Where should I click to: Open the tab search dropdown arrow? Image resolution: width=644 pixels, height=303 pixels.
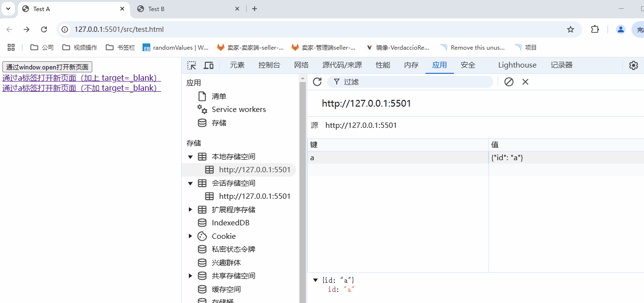pyautogui.click(x=8, y=9)
